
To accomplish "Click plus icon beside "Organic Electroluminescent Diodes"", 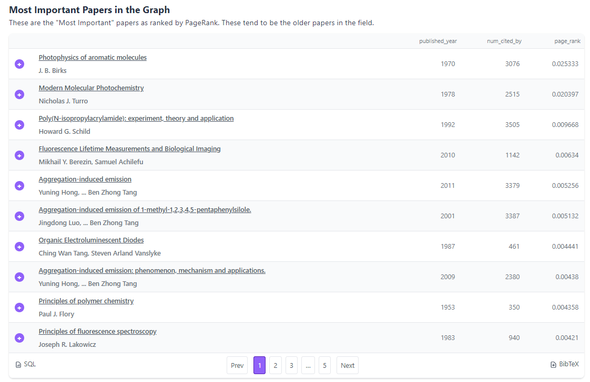I will pos(19,247).
